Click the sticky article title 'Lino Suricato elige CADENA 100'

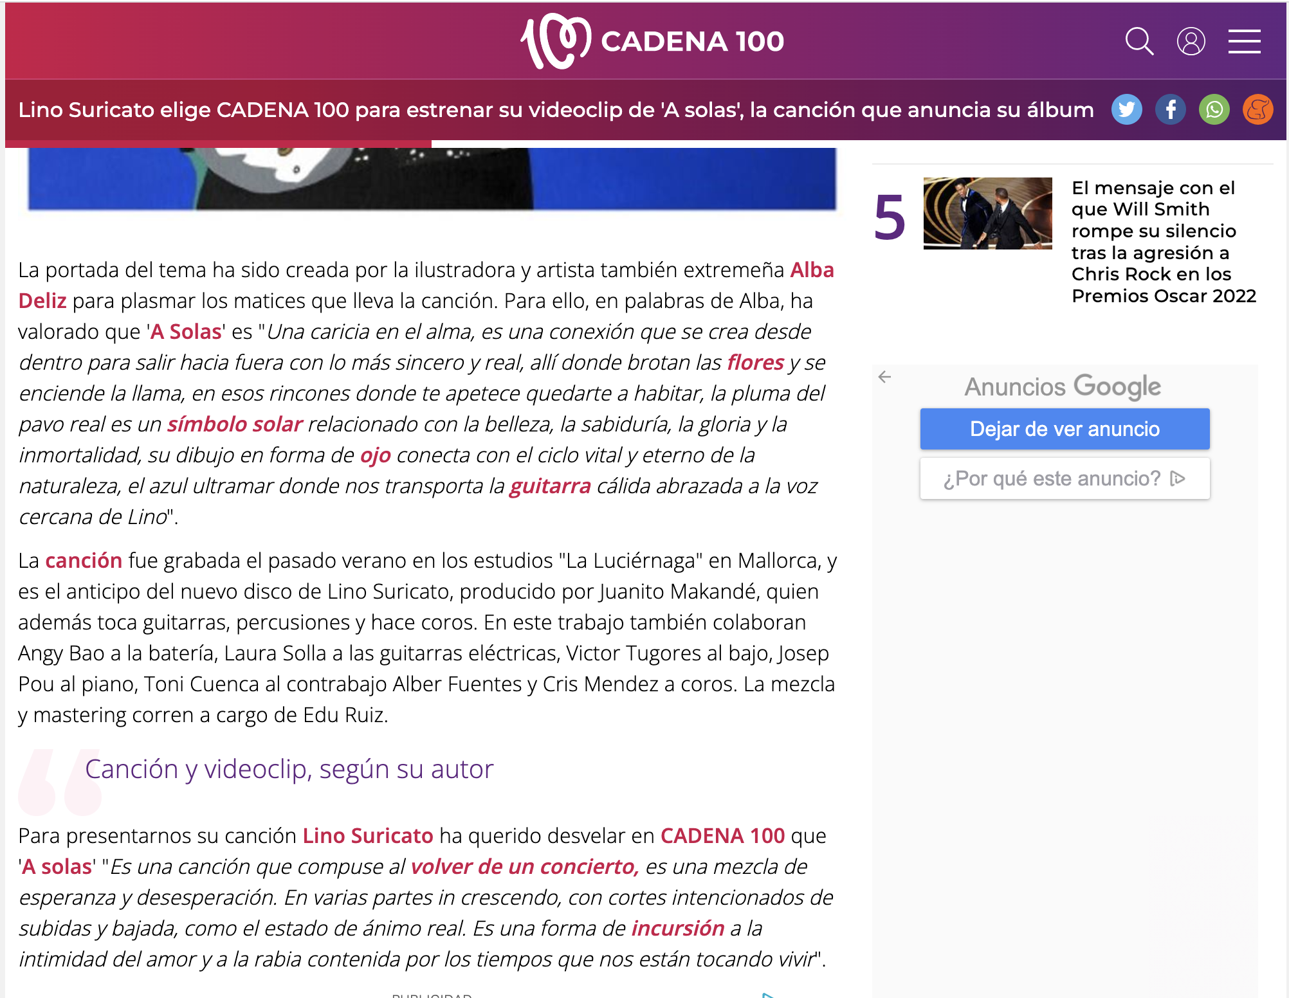click(556, 109)
